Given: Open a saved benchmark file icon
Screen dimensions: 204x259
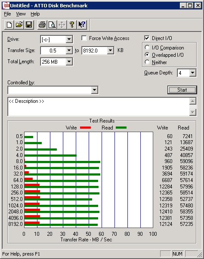Looking at the screenshot, I should click(x=19, y=25).
